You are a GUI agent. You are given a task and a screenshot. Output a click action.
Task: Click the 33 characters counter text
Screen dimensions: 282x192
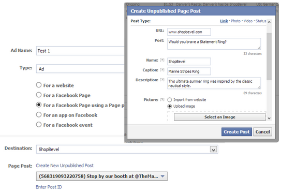[253, 54]
